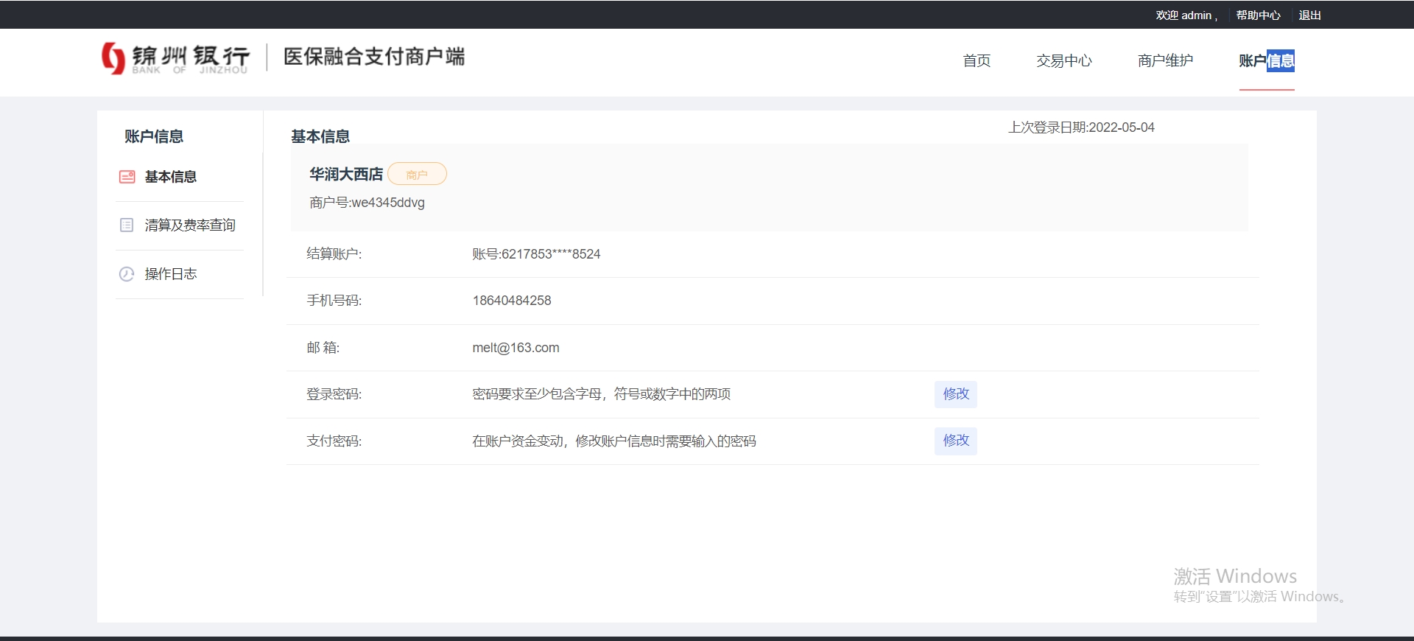Click the Bank of Jinzhou logo
The image size is (1414, 641).
(x=175, y=58)
